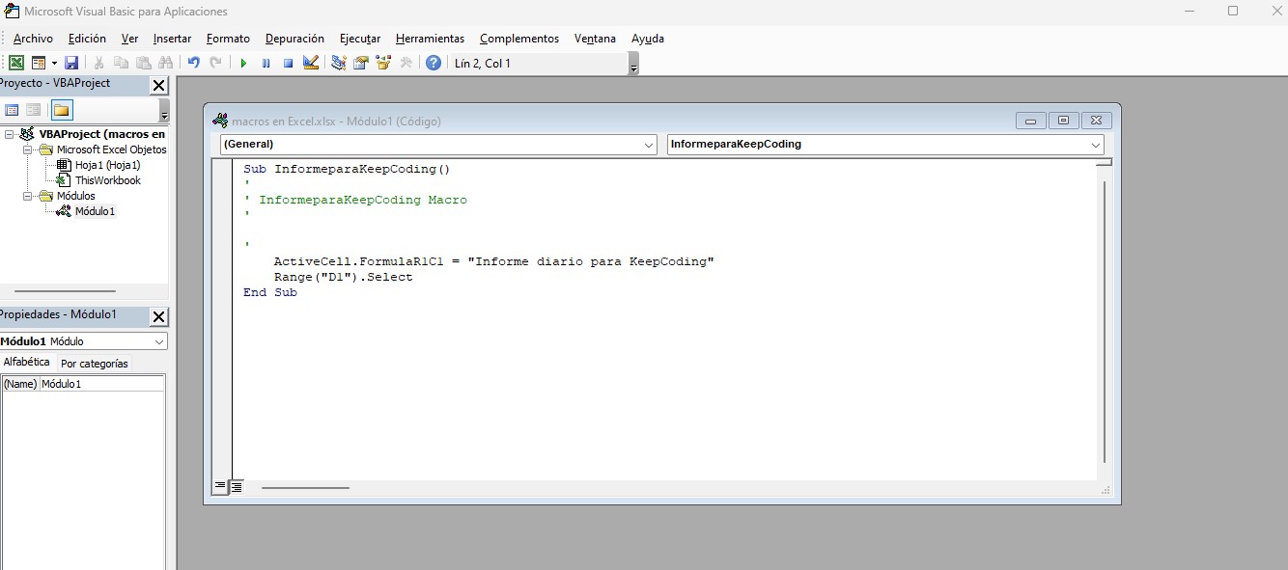Click the Range("D1").Select code line

(x=343, y=277)
